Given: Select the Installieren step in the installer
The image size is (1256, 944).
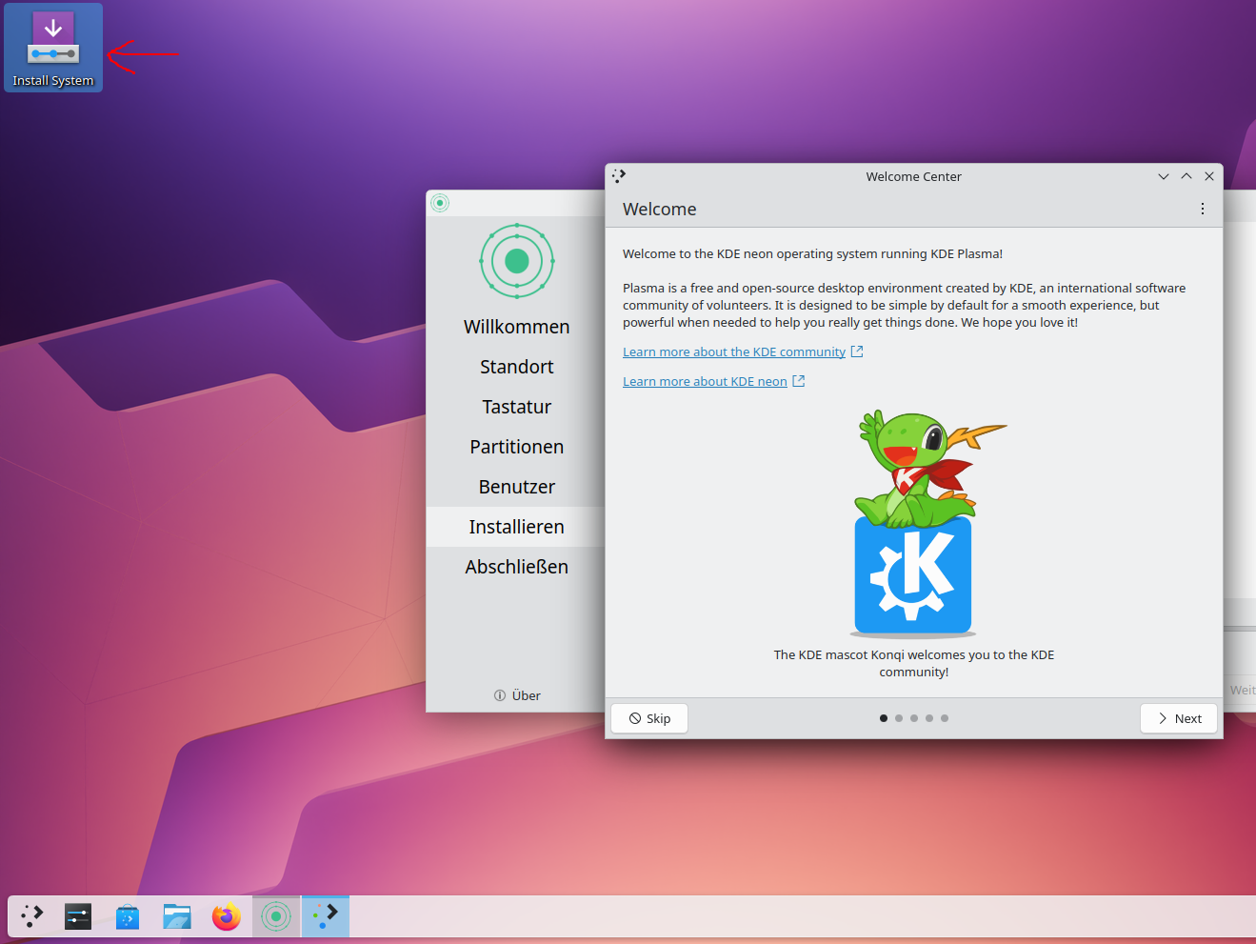Looking at the screenshot, I should pos(516,527).
